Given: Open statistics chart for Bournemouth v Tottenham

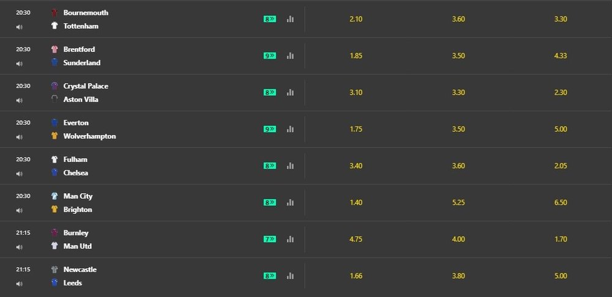Looking at the screenshot, I should click(x=290, y=19).
